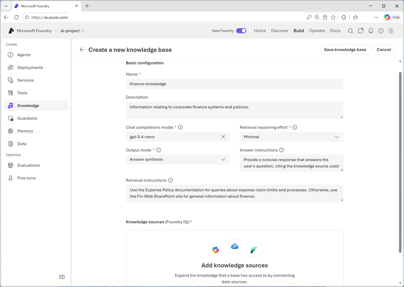Click the Name input field
This screenshot has width=404, height=287.
pos(235,84)
